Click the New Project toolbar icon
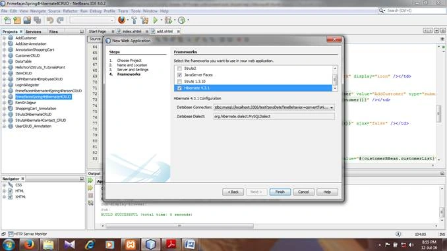 pyautogui.click(x=17, y=20)
